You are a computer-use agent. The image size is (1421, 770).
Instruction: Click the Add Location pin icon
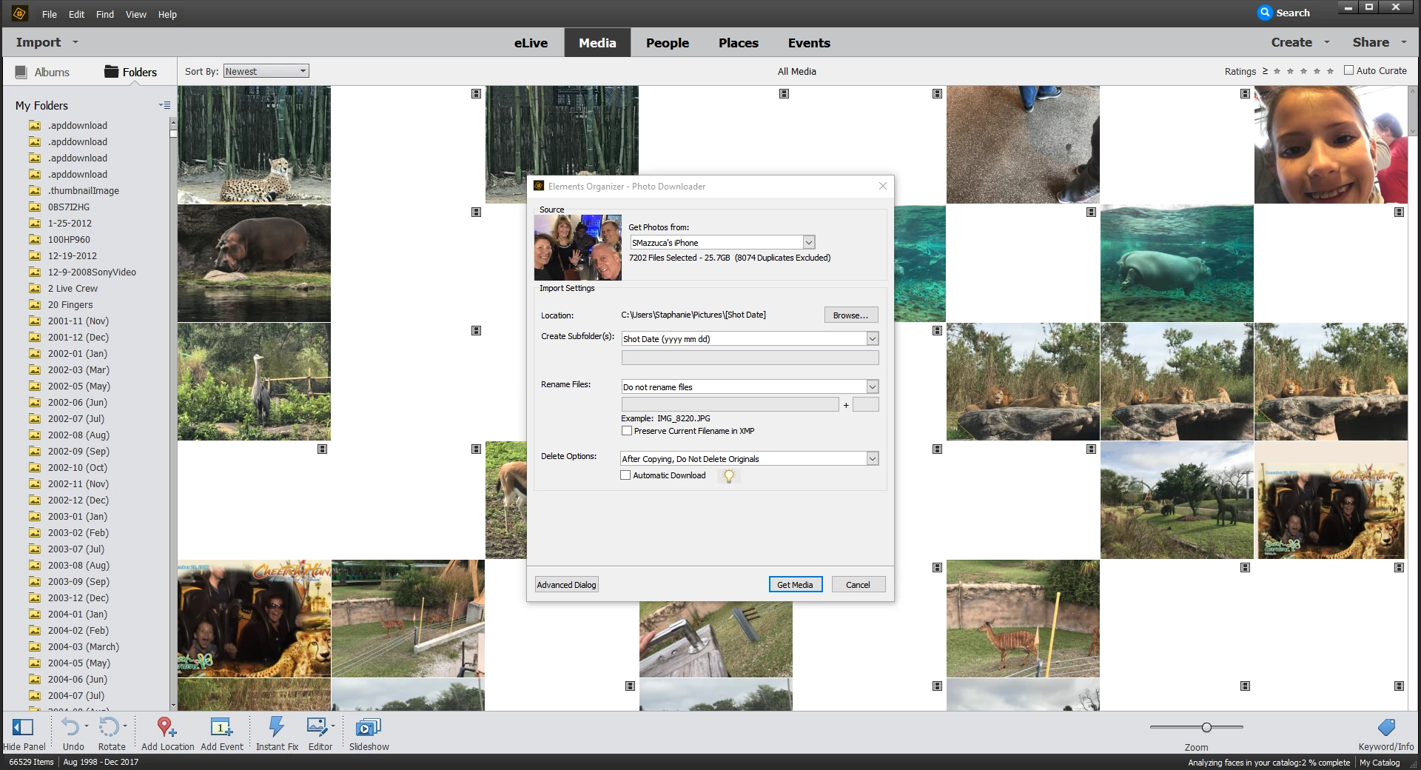coord(167,727)
